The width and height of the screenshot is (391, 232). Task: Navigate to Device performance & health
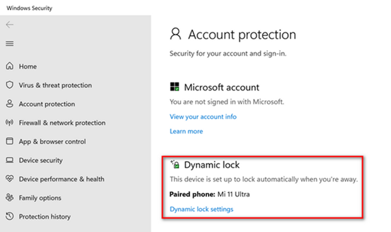click(62, 179)
